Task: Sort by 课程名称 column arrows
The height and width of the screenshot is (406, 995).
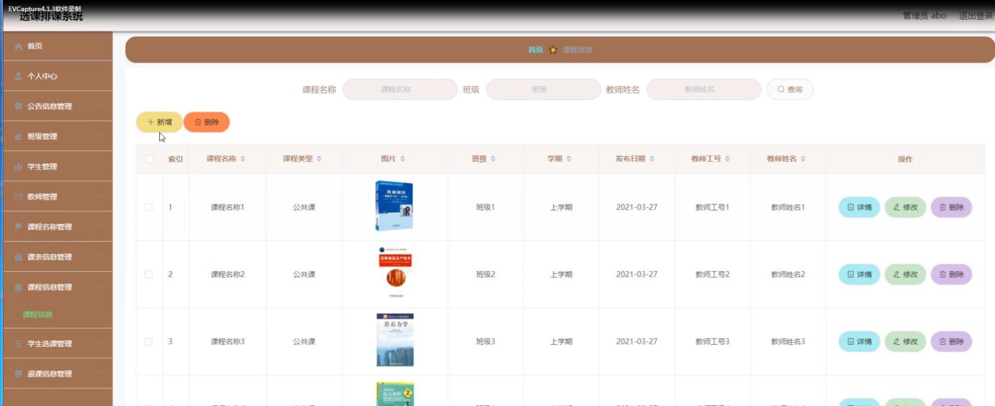Action: 243,159
